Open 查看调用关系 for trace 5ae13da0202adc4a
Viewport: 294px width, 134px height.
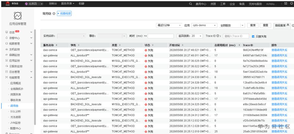tap(279, 72)
